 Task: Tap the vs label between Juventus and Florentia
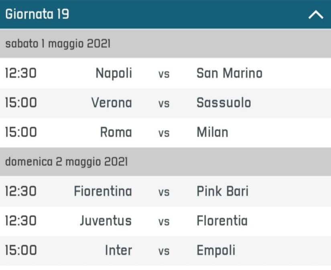pos(164,222)
